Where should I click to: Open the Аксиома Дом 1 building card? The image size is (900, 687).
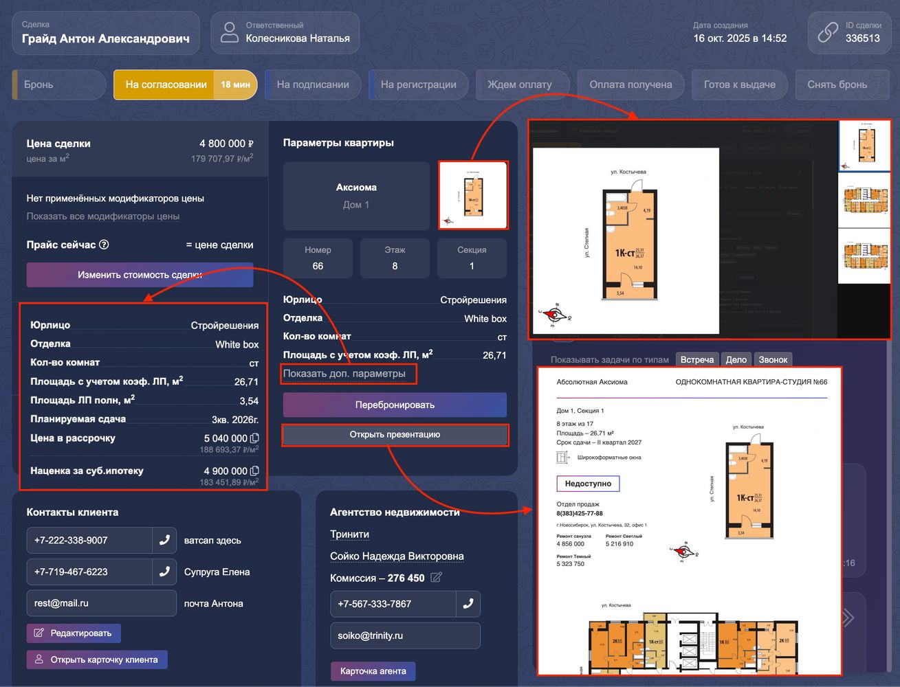[x=356, y=196]
